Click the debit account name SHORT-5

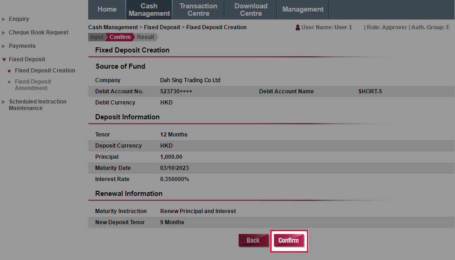[370, 91]
